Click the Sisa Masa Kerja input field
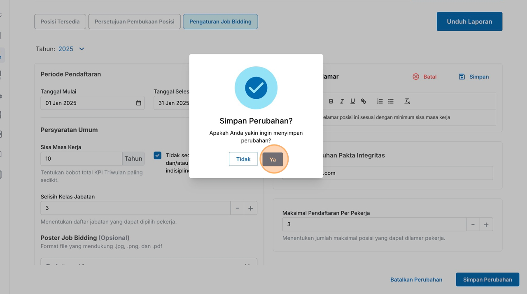527x294 pixels. [81, 159]
